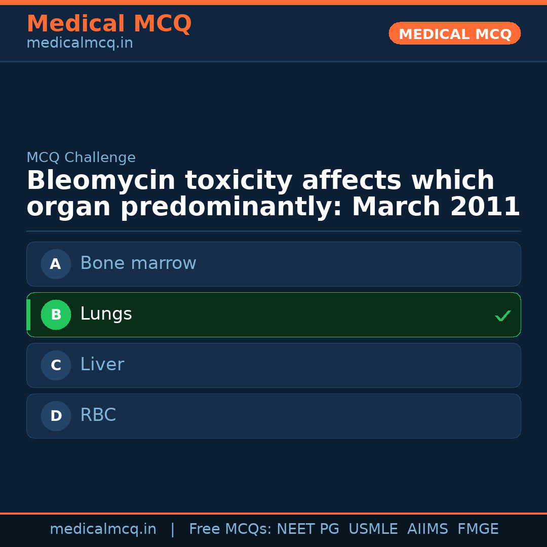Choose the Lungs answer option

pos(273,315)
